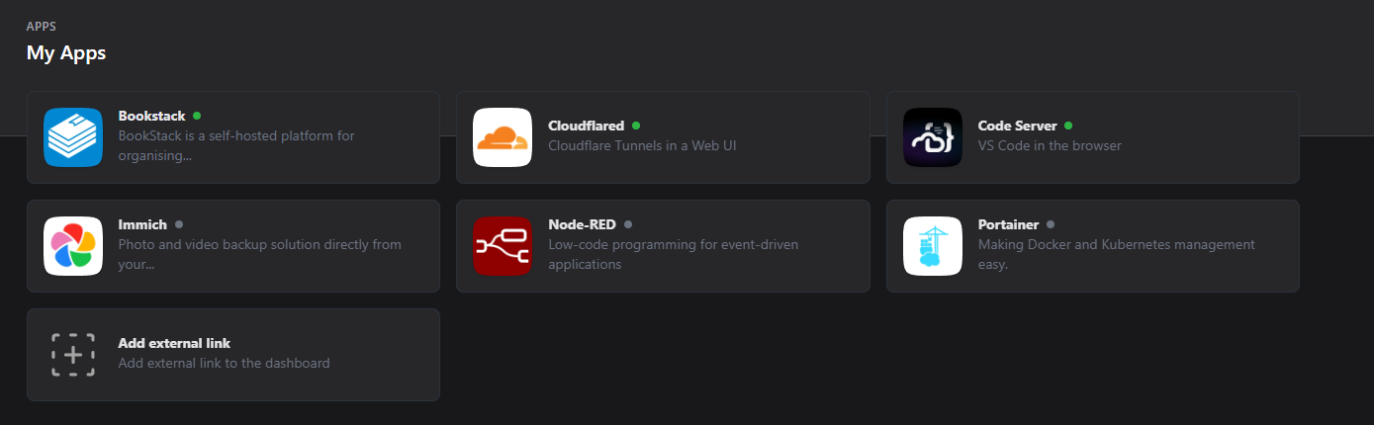Viewport: 1374px width, 425px height.
Task: Click the gray stopped dot beside Portainer
Action: pos(1051,224)
